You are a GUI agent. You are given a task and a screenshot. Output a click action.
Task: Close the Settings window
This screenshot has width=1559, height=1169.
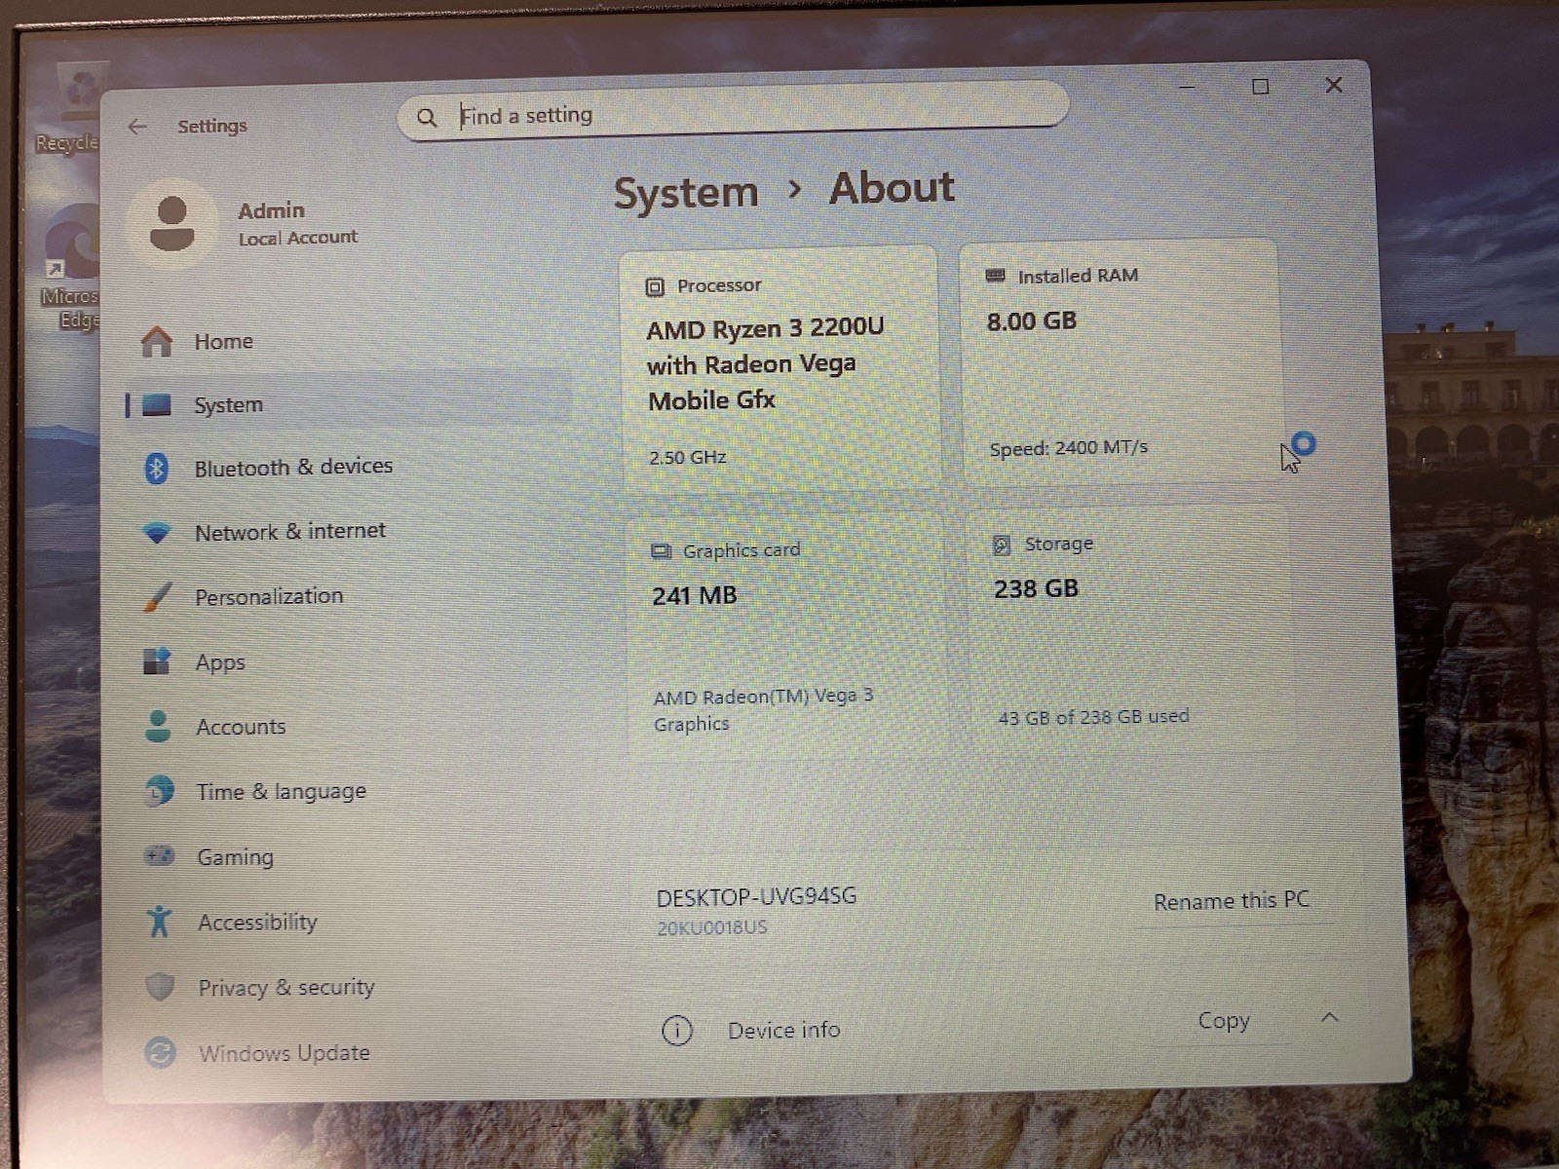[x=1334, y=85]
